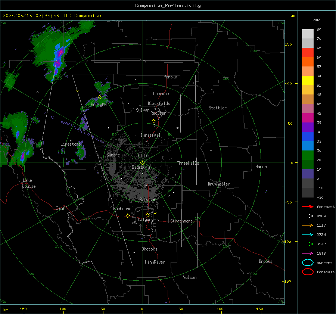Image resolution: width=336 pixels, height=314 pixels.
Task: Click the cyan current ellipse legend icon
Action: coord(308,262)
